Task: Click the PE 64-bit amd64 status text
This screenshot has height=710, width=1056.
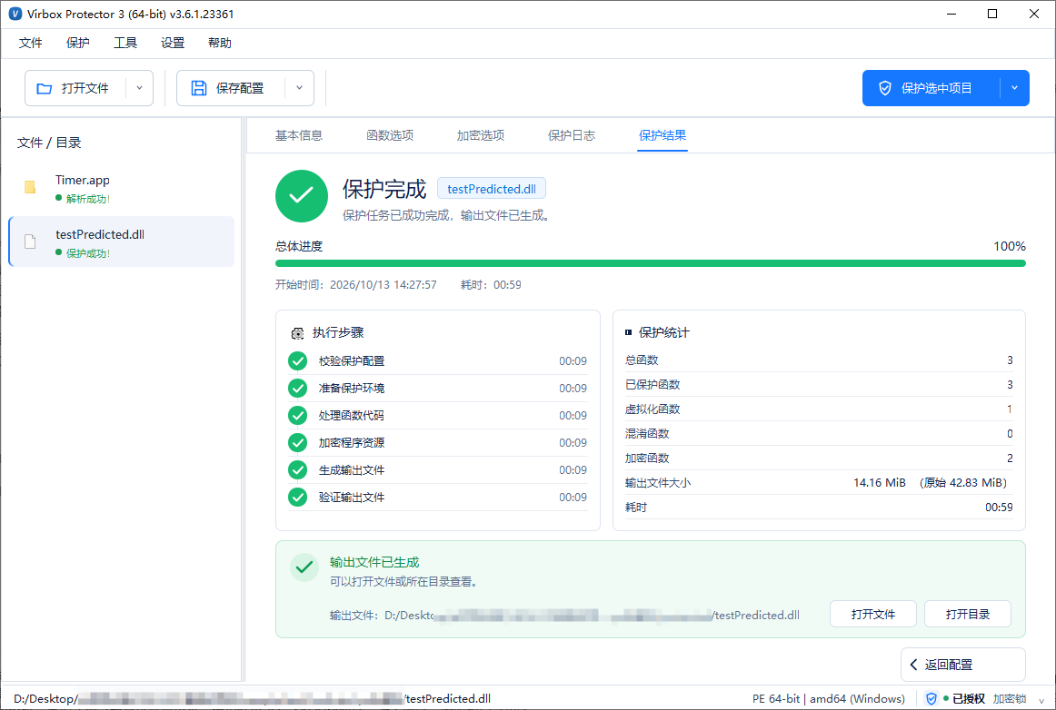Action: [x=829, y=698]
